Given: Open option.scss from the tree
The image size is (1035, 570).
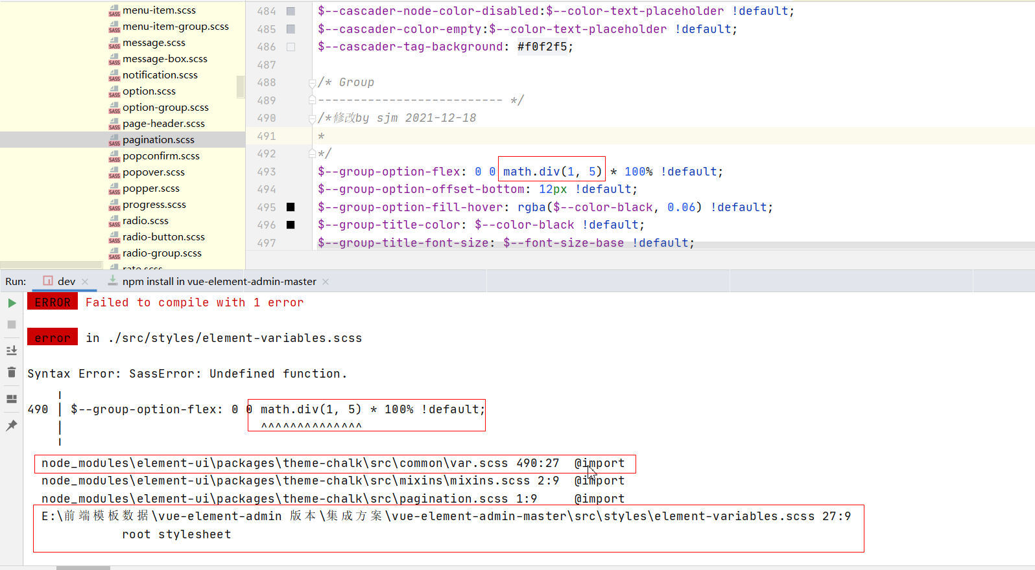Looking at the screenshot, I should (149, 91).
